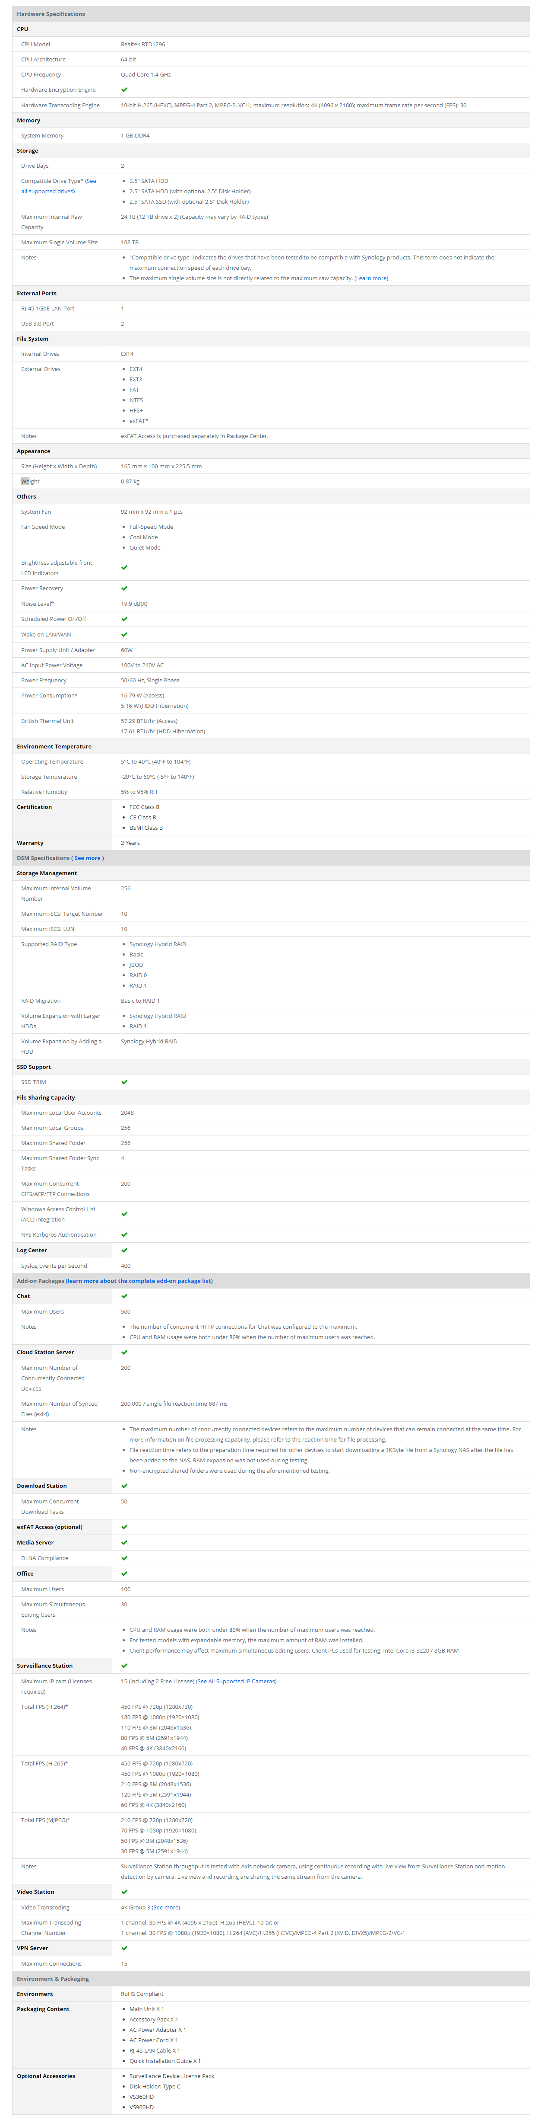Click the 'EXT4' value in Internal Drives row

tap(127, 354)
